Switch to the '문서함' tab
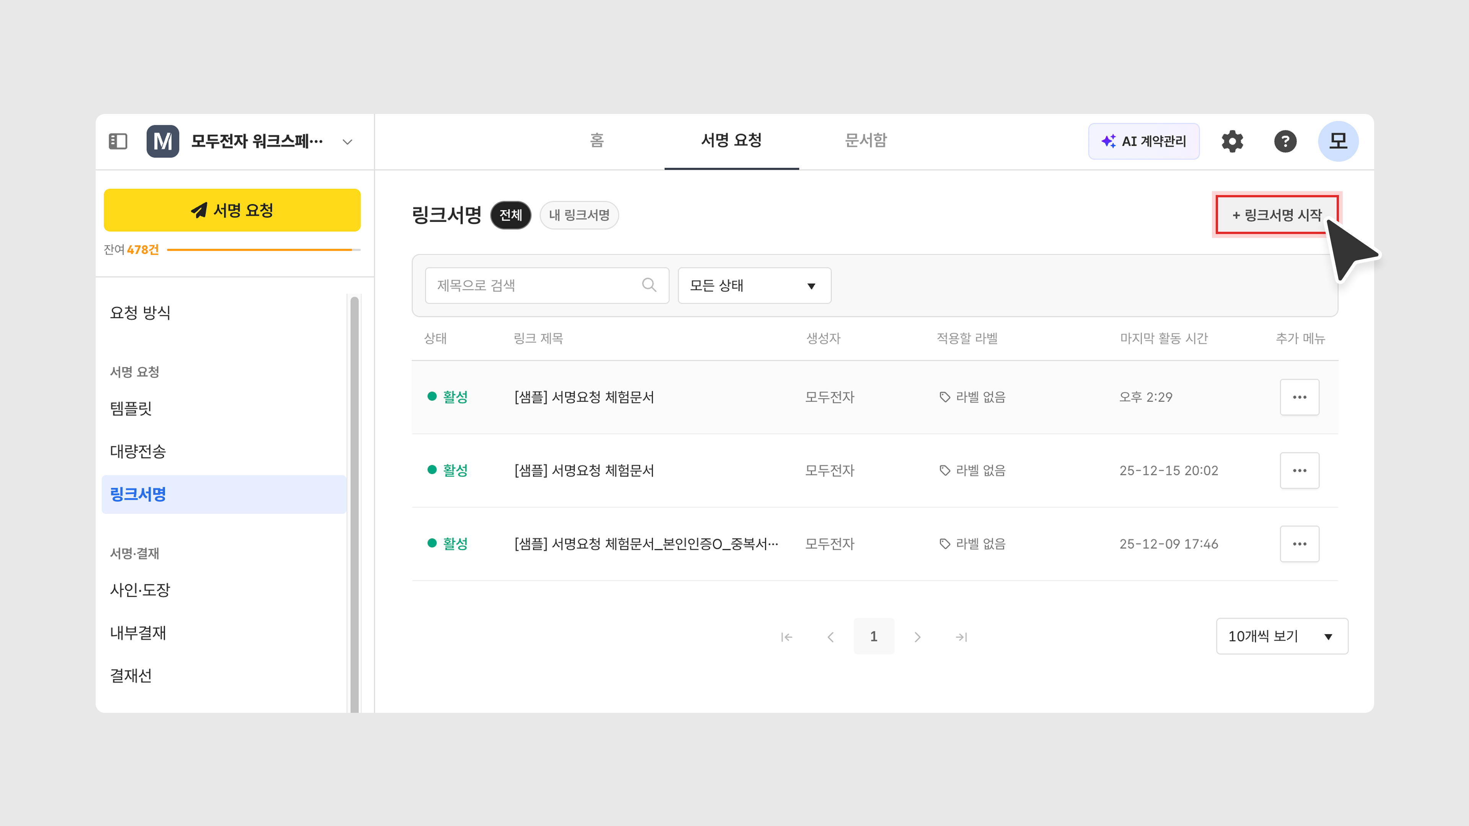 (866, 140)
